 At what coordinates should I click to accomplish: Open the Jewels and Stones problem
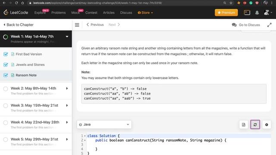(x=30, y=65)
